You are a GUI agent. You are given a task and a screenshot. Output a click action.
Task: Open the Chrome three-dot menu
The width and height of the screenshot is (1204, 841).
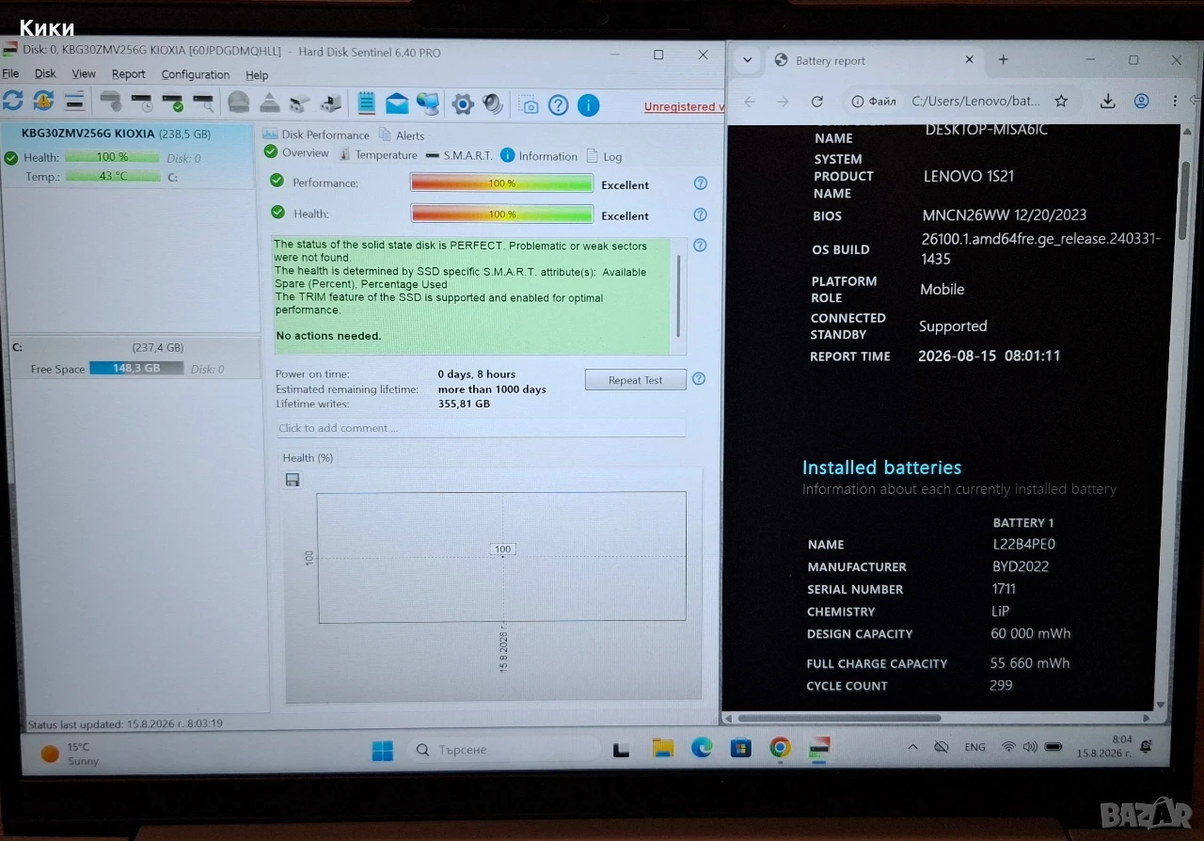tap(1175, 101)
